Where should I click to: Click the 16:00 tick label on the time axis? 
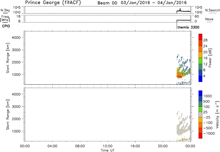tap(135, 146)
